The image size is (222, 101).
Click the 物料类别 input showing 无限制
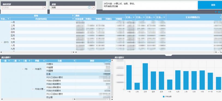(x=23, y=8)
